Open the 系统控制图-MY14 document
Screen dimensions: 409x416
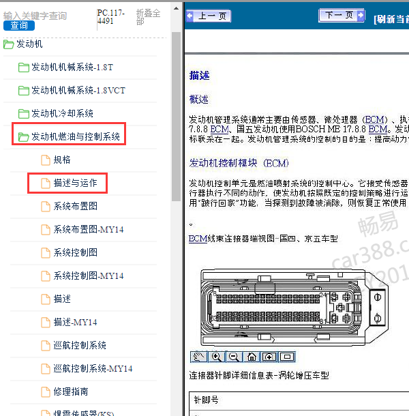click(x=82, y=276)
